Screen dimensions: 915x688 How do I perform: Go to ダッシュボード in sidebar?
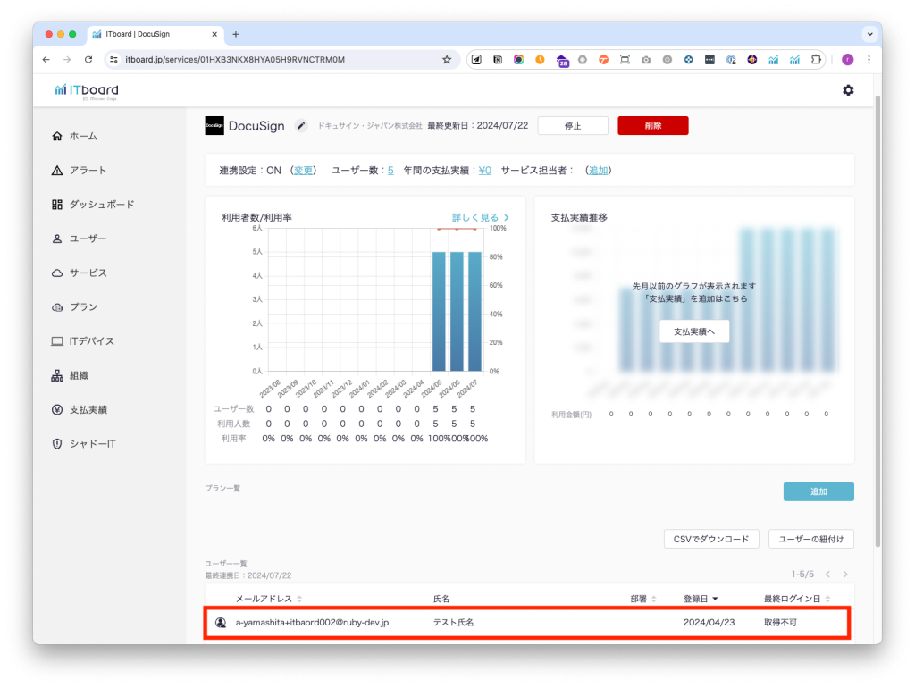click(101, 205)
